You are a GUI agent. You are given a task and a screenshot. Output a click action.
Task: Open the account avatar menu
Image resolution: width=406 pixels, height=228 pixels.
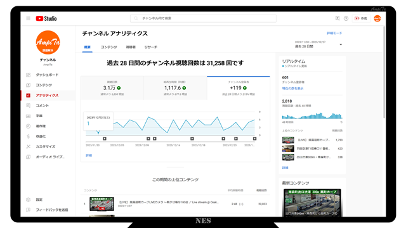377,18
